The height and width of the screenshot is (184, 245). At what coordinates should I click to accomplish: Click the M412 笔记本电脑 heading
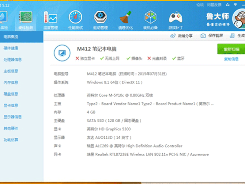click(97, 49)
